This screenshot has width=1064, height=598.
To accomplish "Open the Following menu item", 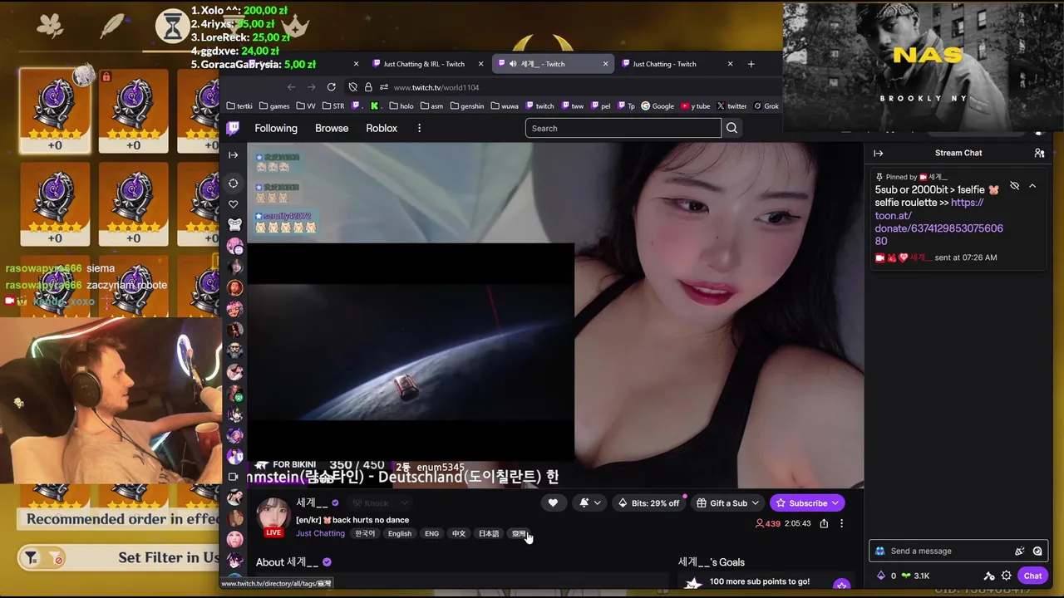I will point(276,128).
